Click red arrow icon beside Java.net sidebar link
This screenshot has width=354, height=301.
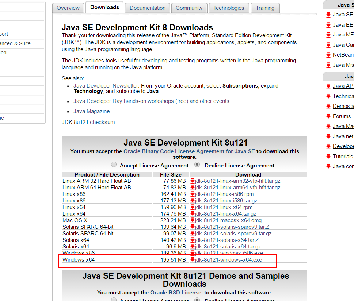328,136
